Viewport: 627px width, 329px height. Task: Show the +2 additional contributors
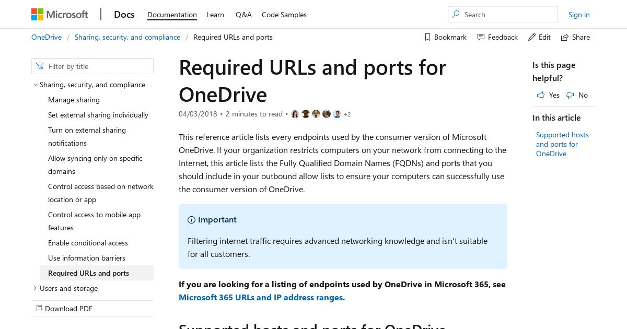[x=347, y=114]
